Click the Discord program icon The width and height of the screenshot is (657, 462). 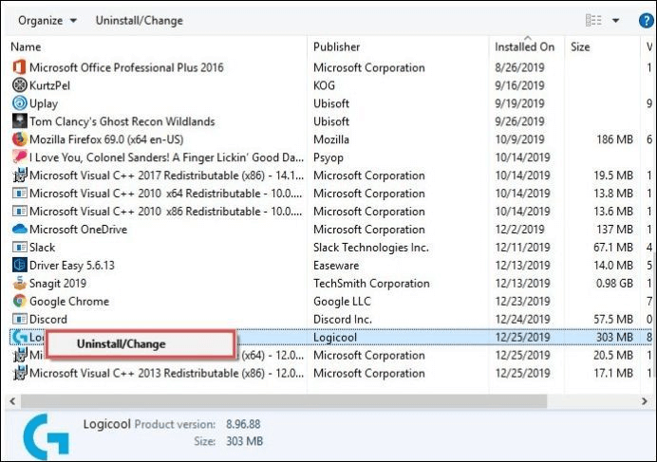pos(19,320)
